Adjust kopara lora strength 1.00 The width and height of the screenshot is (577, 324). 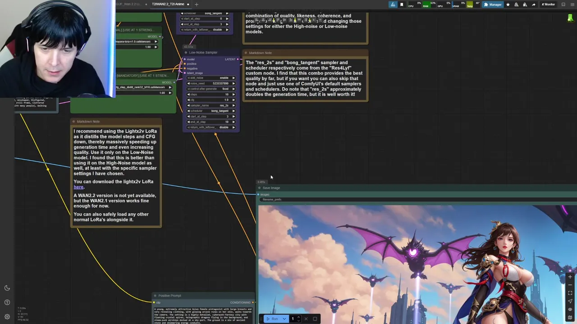click(x=137, y=47)
